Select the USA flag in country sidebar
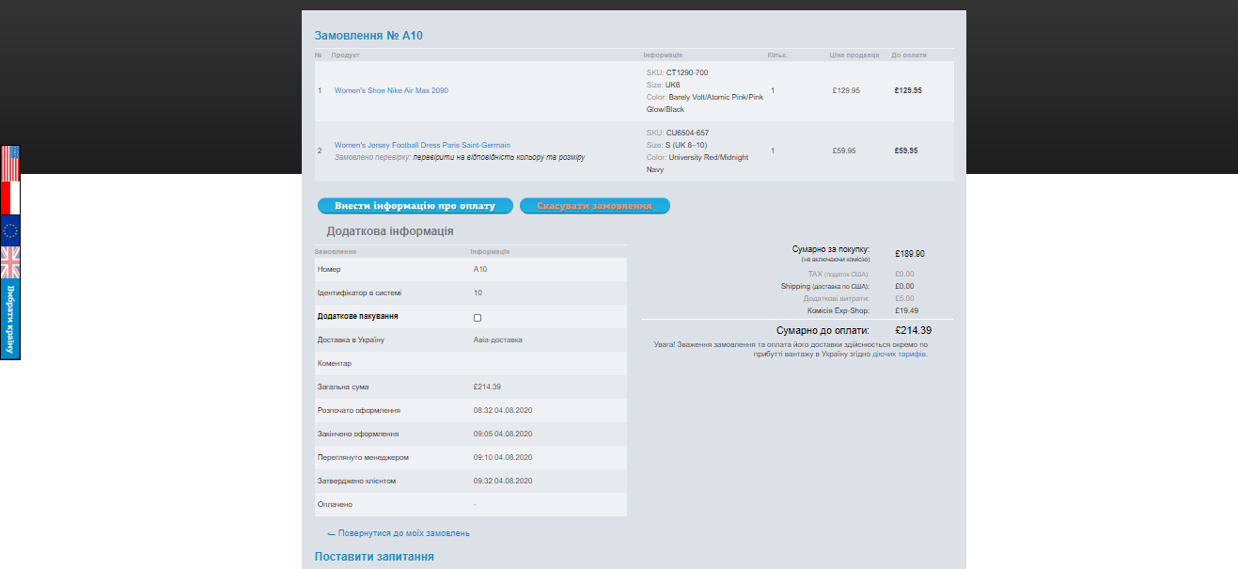The height and width of the screenshot is (569, 1238). pyautogui.click(x=10, y=163)
